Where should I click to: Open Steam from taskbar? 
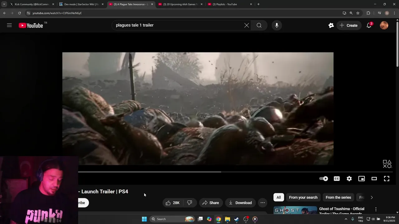tap(237, 219)
